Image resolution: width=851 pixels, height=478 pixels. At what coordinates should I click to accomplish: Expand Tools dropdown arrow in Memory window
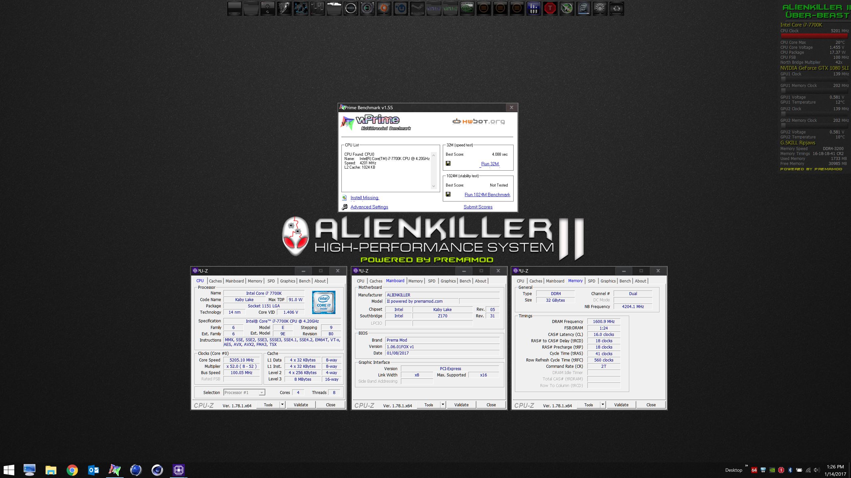pos(603,405)
